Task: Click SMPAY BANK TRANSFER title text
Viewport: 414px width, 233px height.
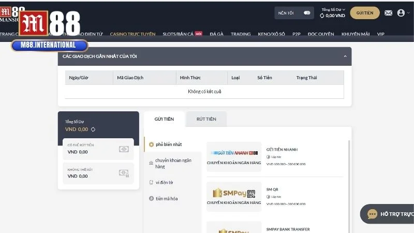Action: 288,229
